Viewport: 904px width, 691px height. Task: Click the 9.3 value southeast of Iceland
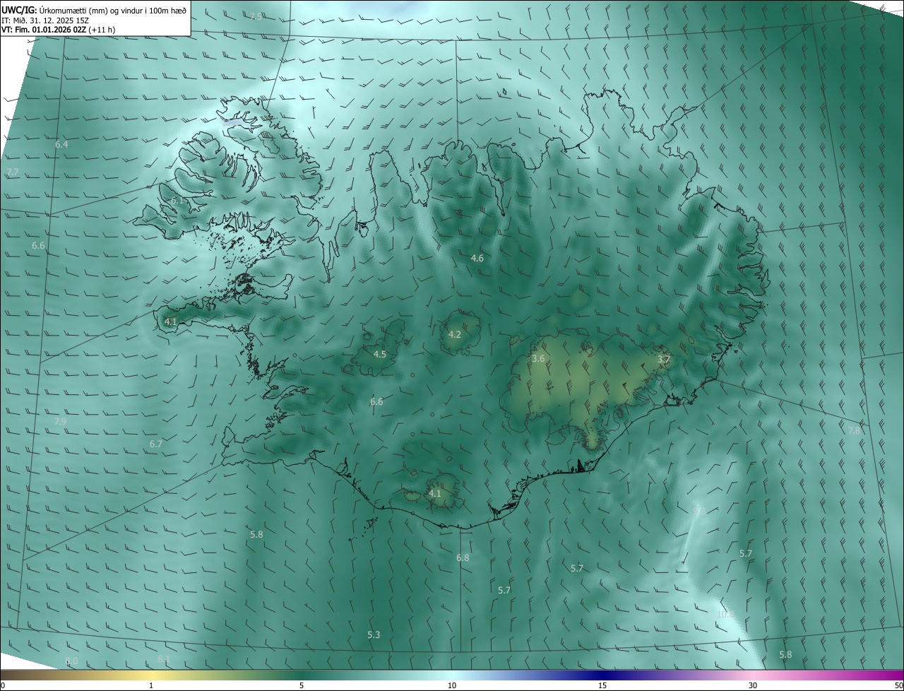(x=698, y=510)
